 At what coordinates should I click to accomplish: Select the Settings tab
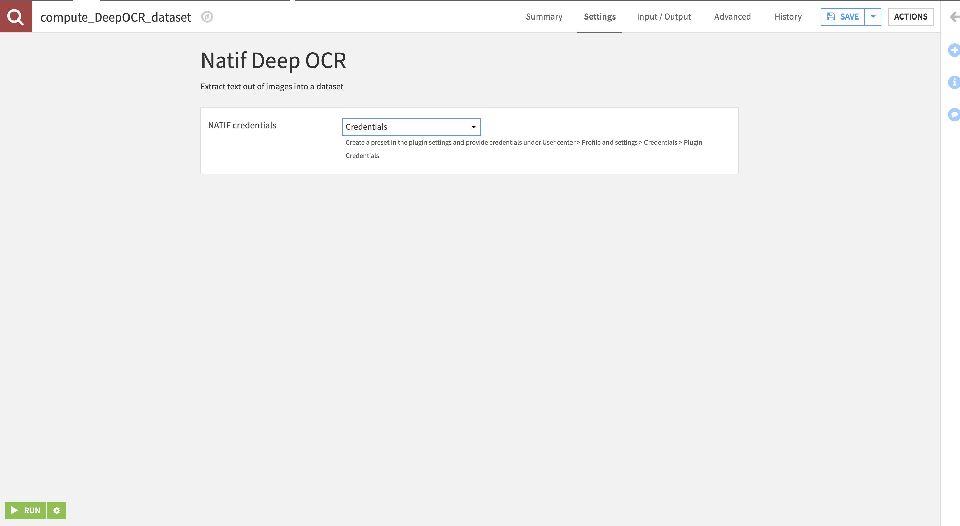(x=600, y=16)
